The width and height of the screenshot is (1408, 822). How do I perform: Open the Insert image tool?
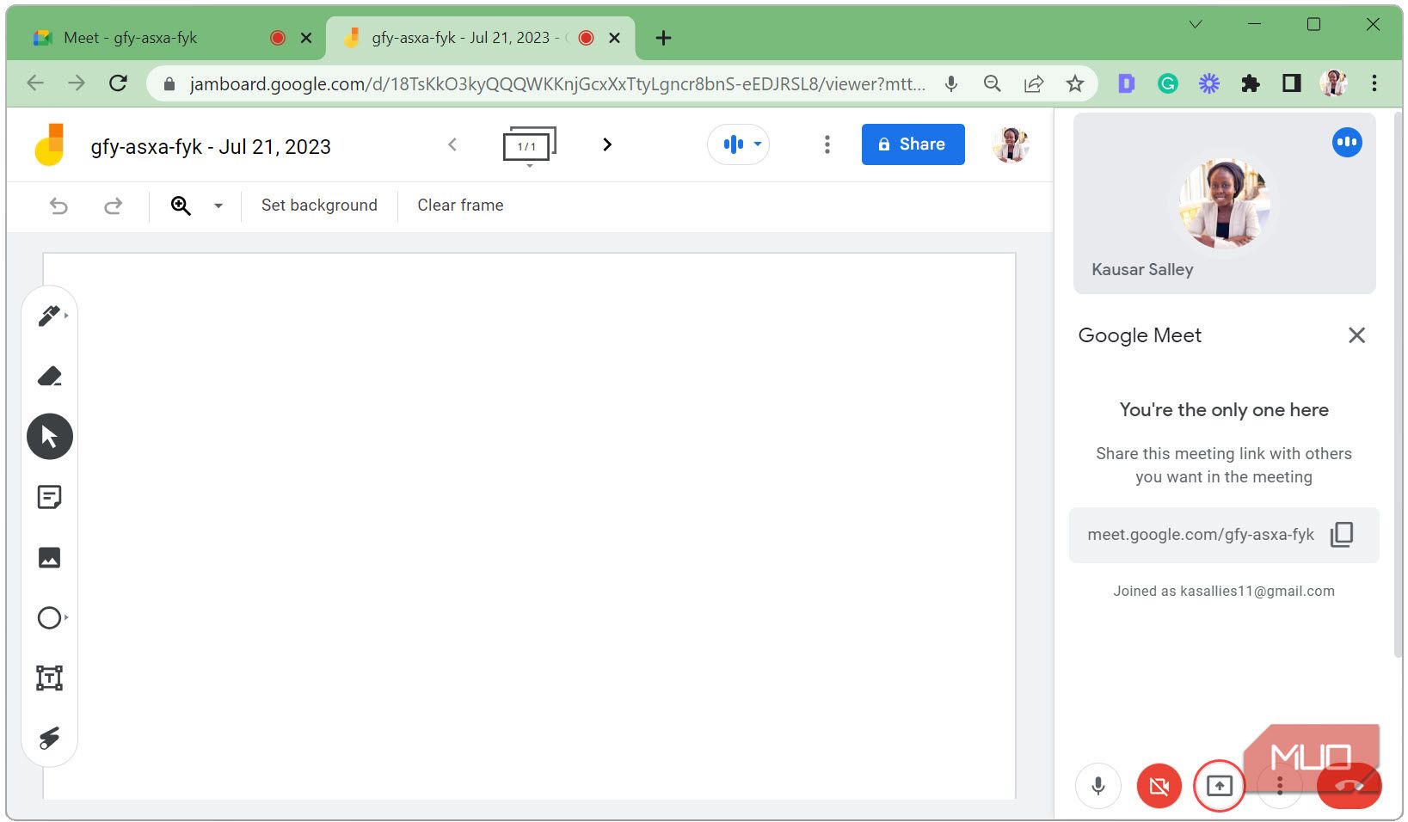49,557
